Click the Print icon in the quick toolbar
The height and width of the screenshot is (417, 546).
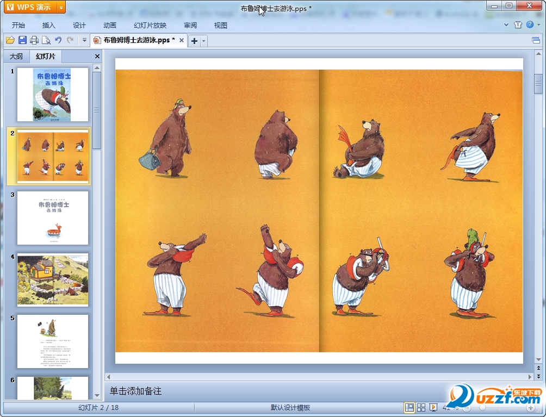tap(34, 40)
